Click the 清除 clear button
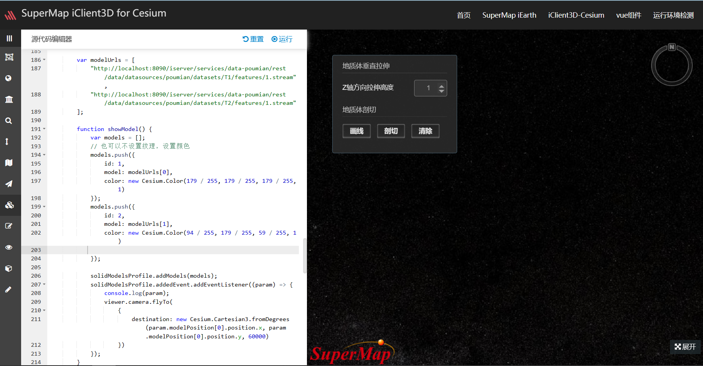The image size is (703, 366). (x=425, y=131)
